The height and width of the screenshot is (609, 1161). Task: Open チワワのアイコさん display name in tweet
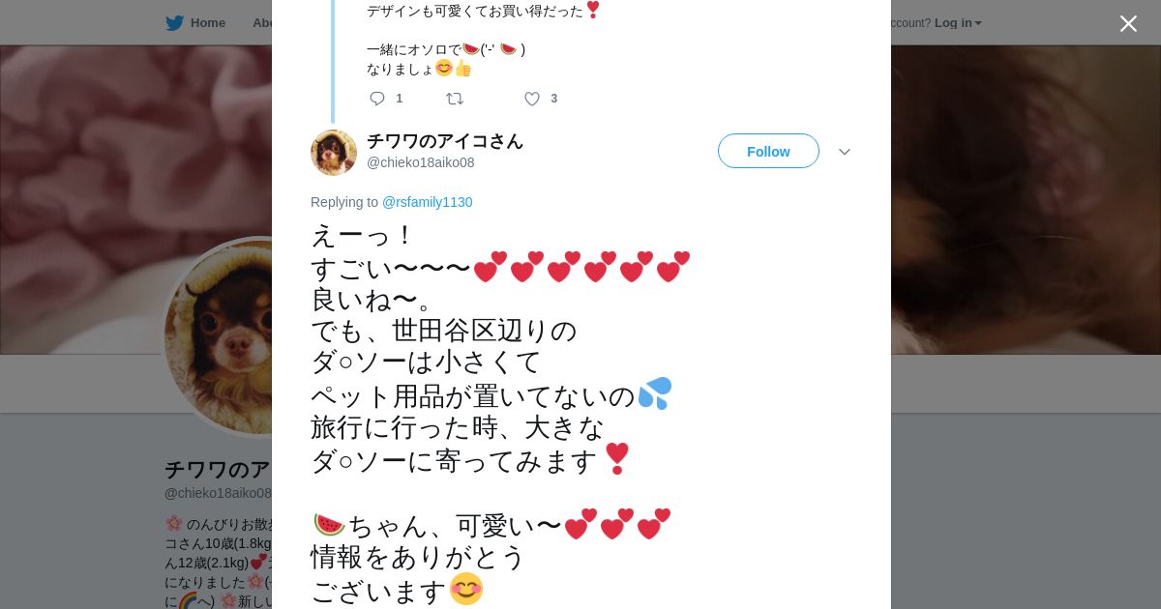point(444,141)
